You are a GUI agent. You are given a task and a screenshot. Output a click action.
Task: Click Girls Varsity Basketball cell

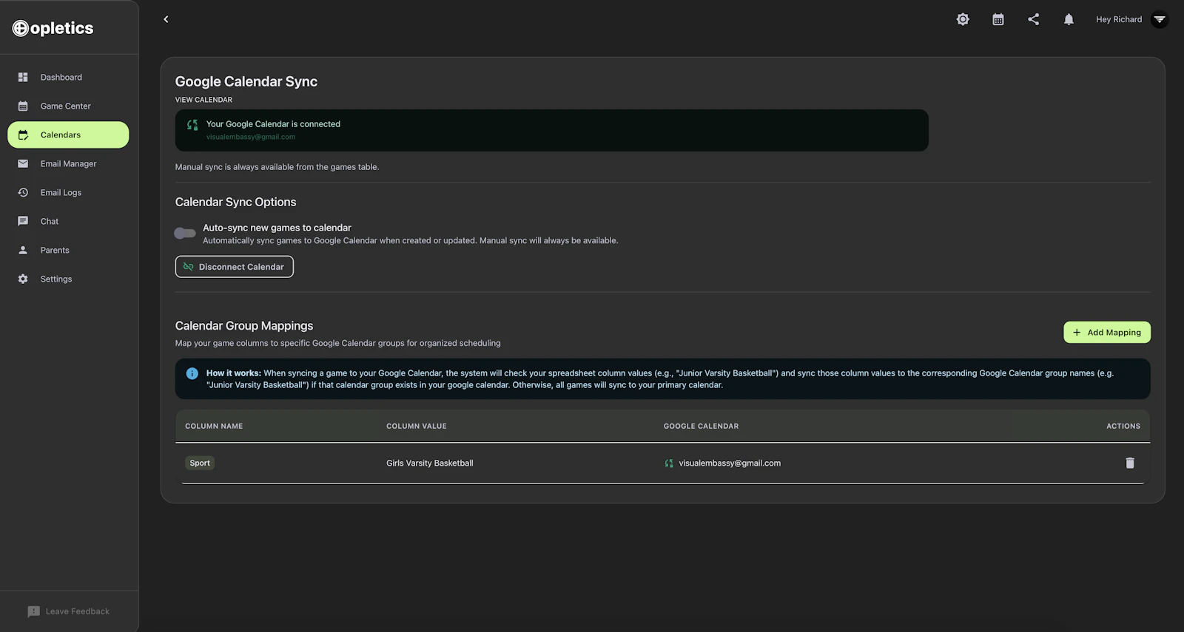pyautogui.click(x=430, y=463)
